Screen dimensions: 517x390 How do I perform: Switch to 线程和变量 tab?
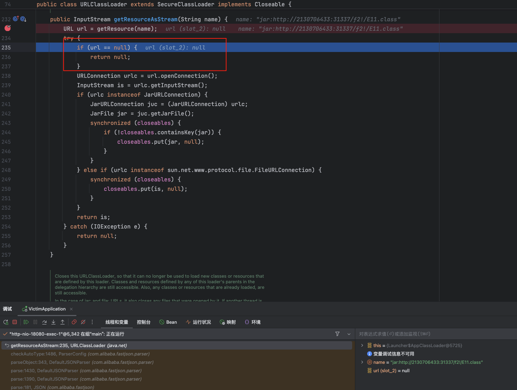117,322
